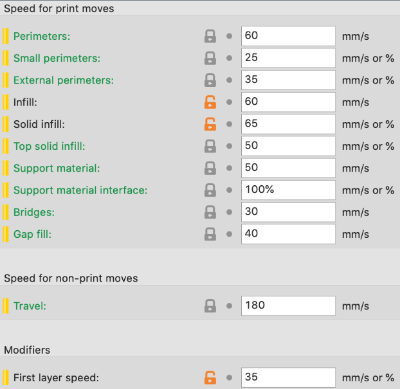Click the reset dot next to External perimeters
Viewport: 400px width, 389px height.
(230, 80)
